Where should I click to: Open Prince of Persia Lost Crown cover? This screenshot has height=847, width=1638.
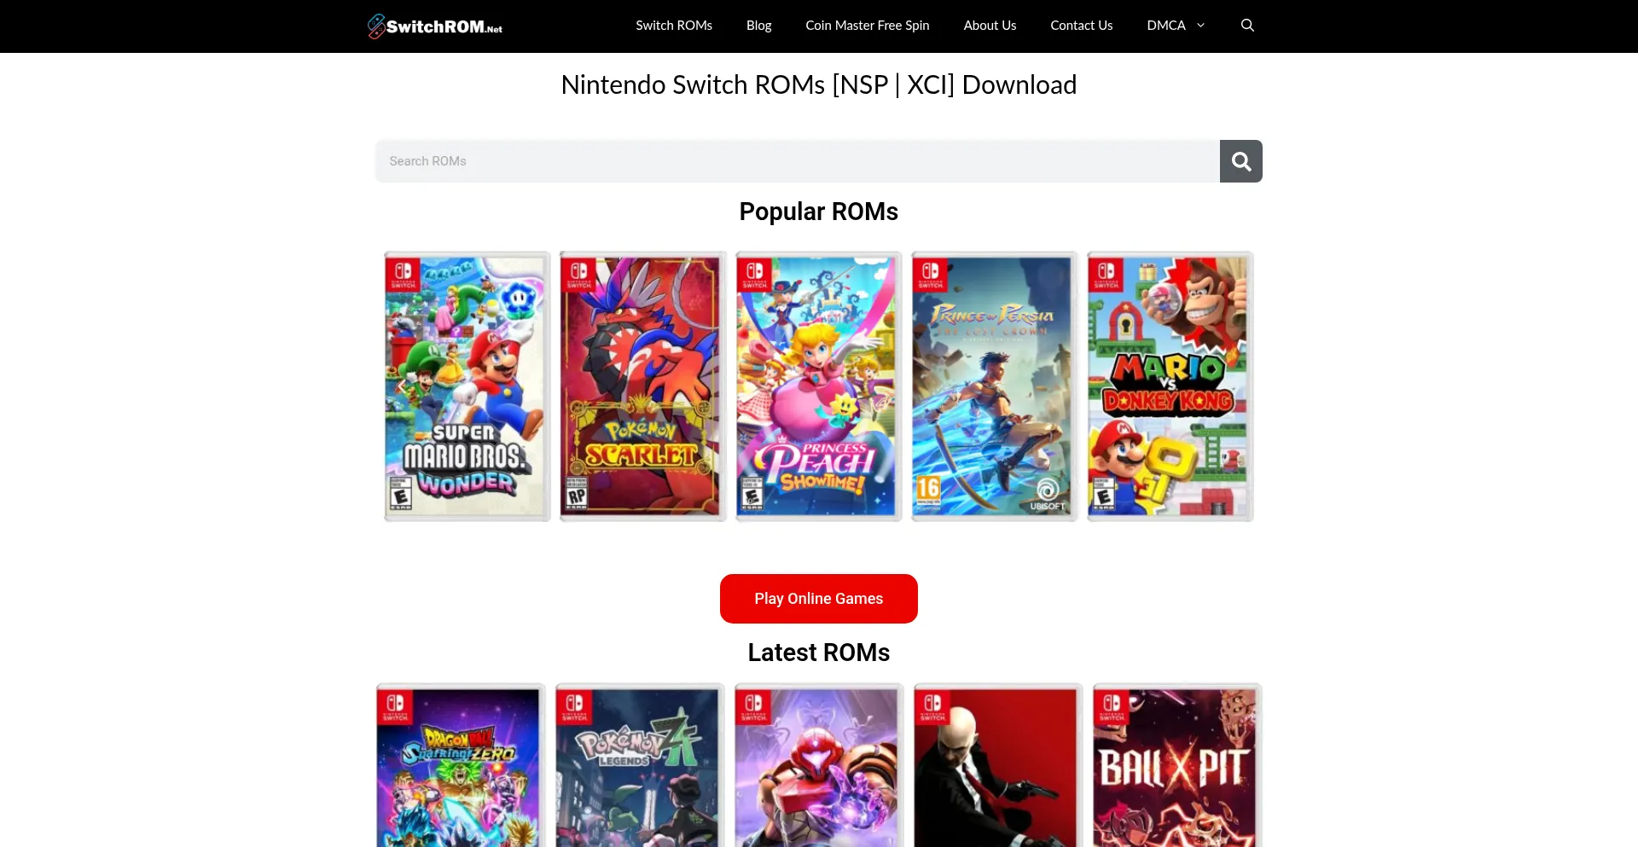click(994, 386)
